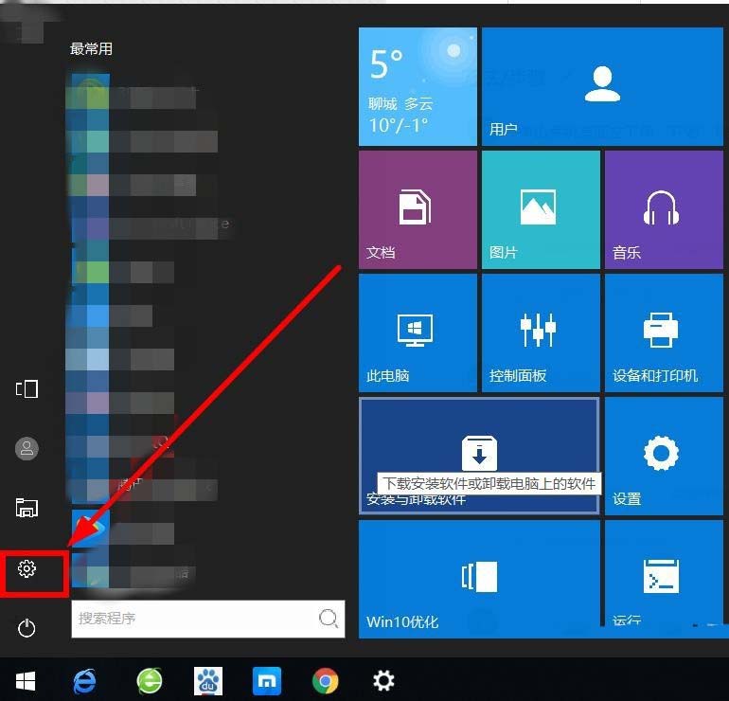Click the small settings gear in left sidebar
Viewport: 729px width, 701px height.
[27, 568]
